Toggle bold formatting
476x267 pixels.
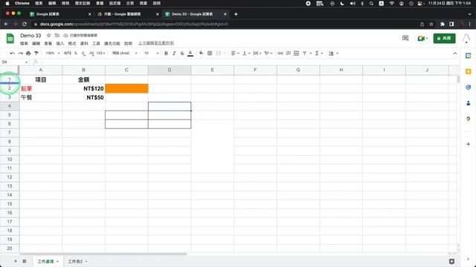(166, 53)
